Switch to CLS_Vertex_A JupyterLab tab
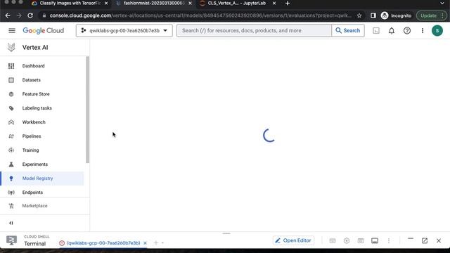The width and height of the screenshot is (450, 253). [x=238, y=3]
